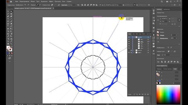Open the Layers panel dock icon

click(x=154, y=35)
